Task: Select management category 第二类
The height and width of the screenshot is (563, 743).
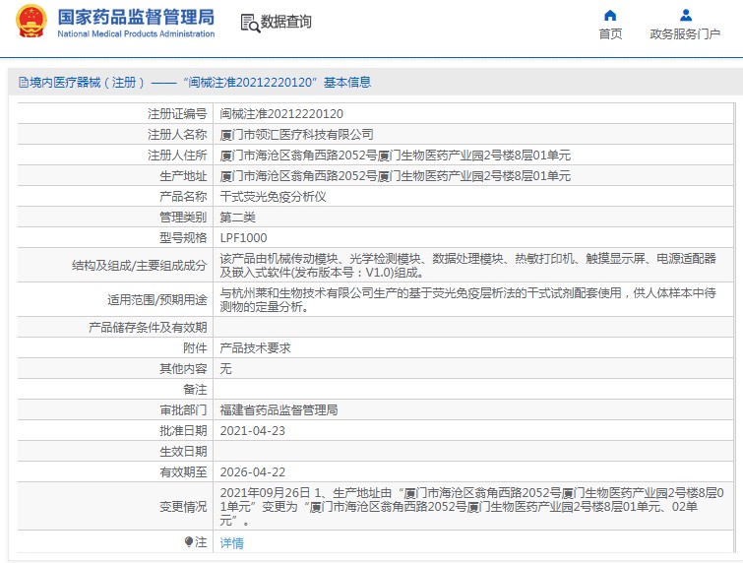Action: pos(237,218)
